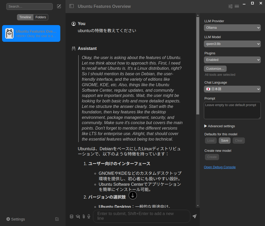
Task: Click the checkmark selection icon at sidebar bottom
Action: 57,219
